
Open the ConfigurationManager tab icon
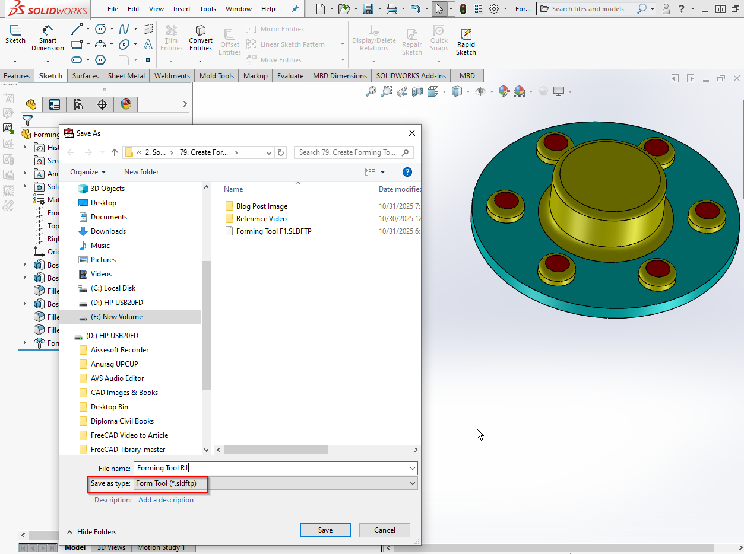[78, 104]
